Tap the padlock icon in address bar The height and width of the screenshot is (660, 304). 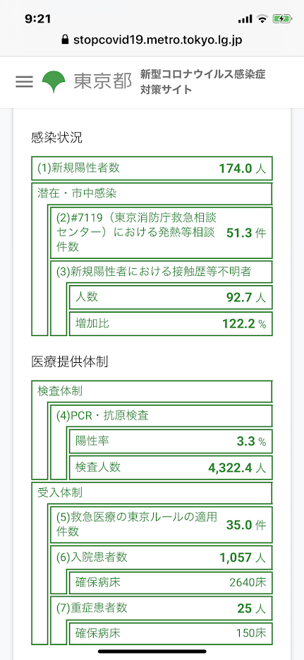click(x=65, y=40)
